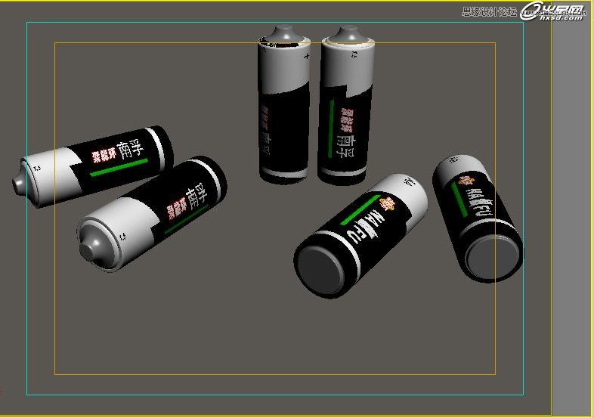
Task: Click the metal positive tip of the left upright battery
Action: pos(283,34)
